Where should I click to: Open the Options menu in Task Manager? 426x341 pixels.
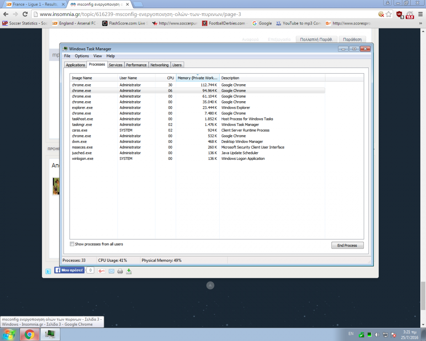(82, 56)
